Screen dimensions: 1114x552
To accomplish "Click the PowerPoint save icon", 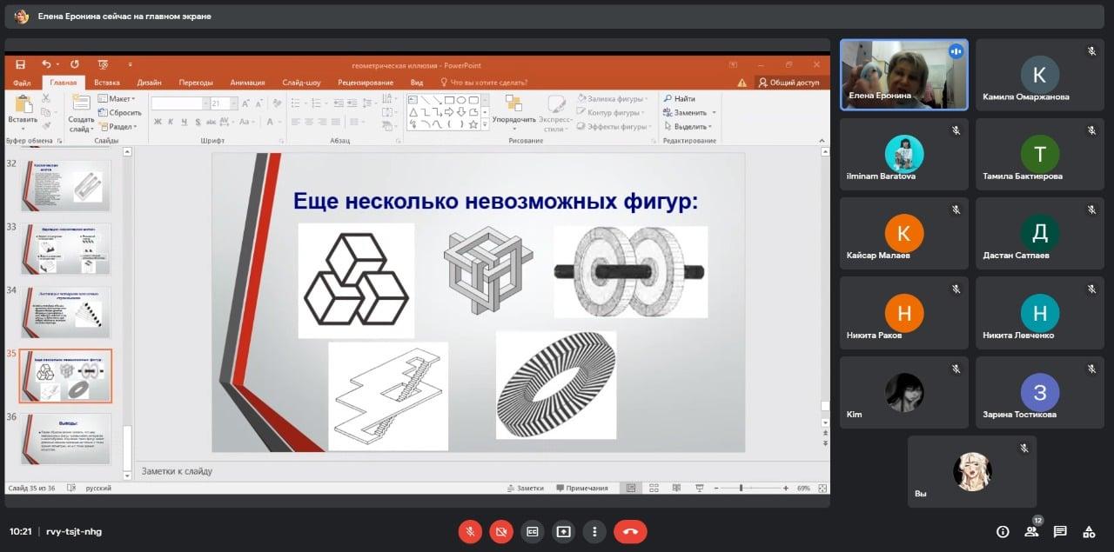I will click(20, 65).
